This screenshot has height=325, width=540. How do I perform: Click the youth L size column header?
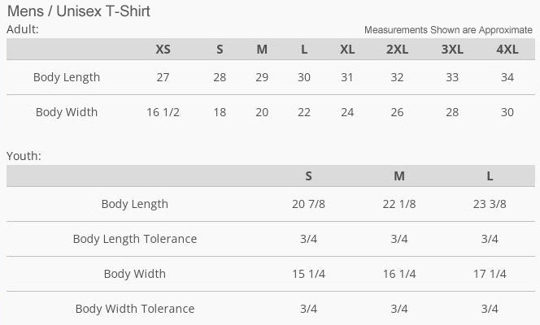[x=490, y=175]
